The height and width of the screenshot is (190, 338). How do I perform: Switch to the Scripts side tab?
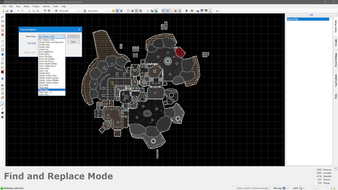coord(336,42)
